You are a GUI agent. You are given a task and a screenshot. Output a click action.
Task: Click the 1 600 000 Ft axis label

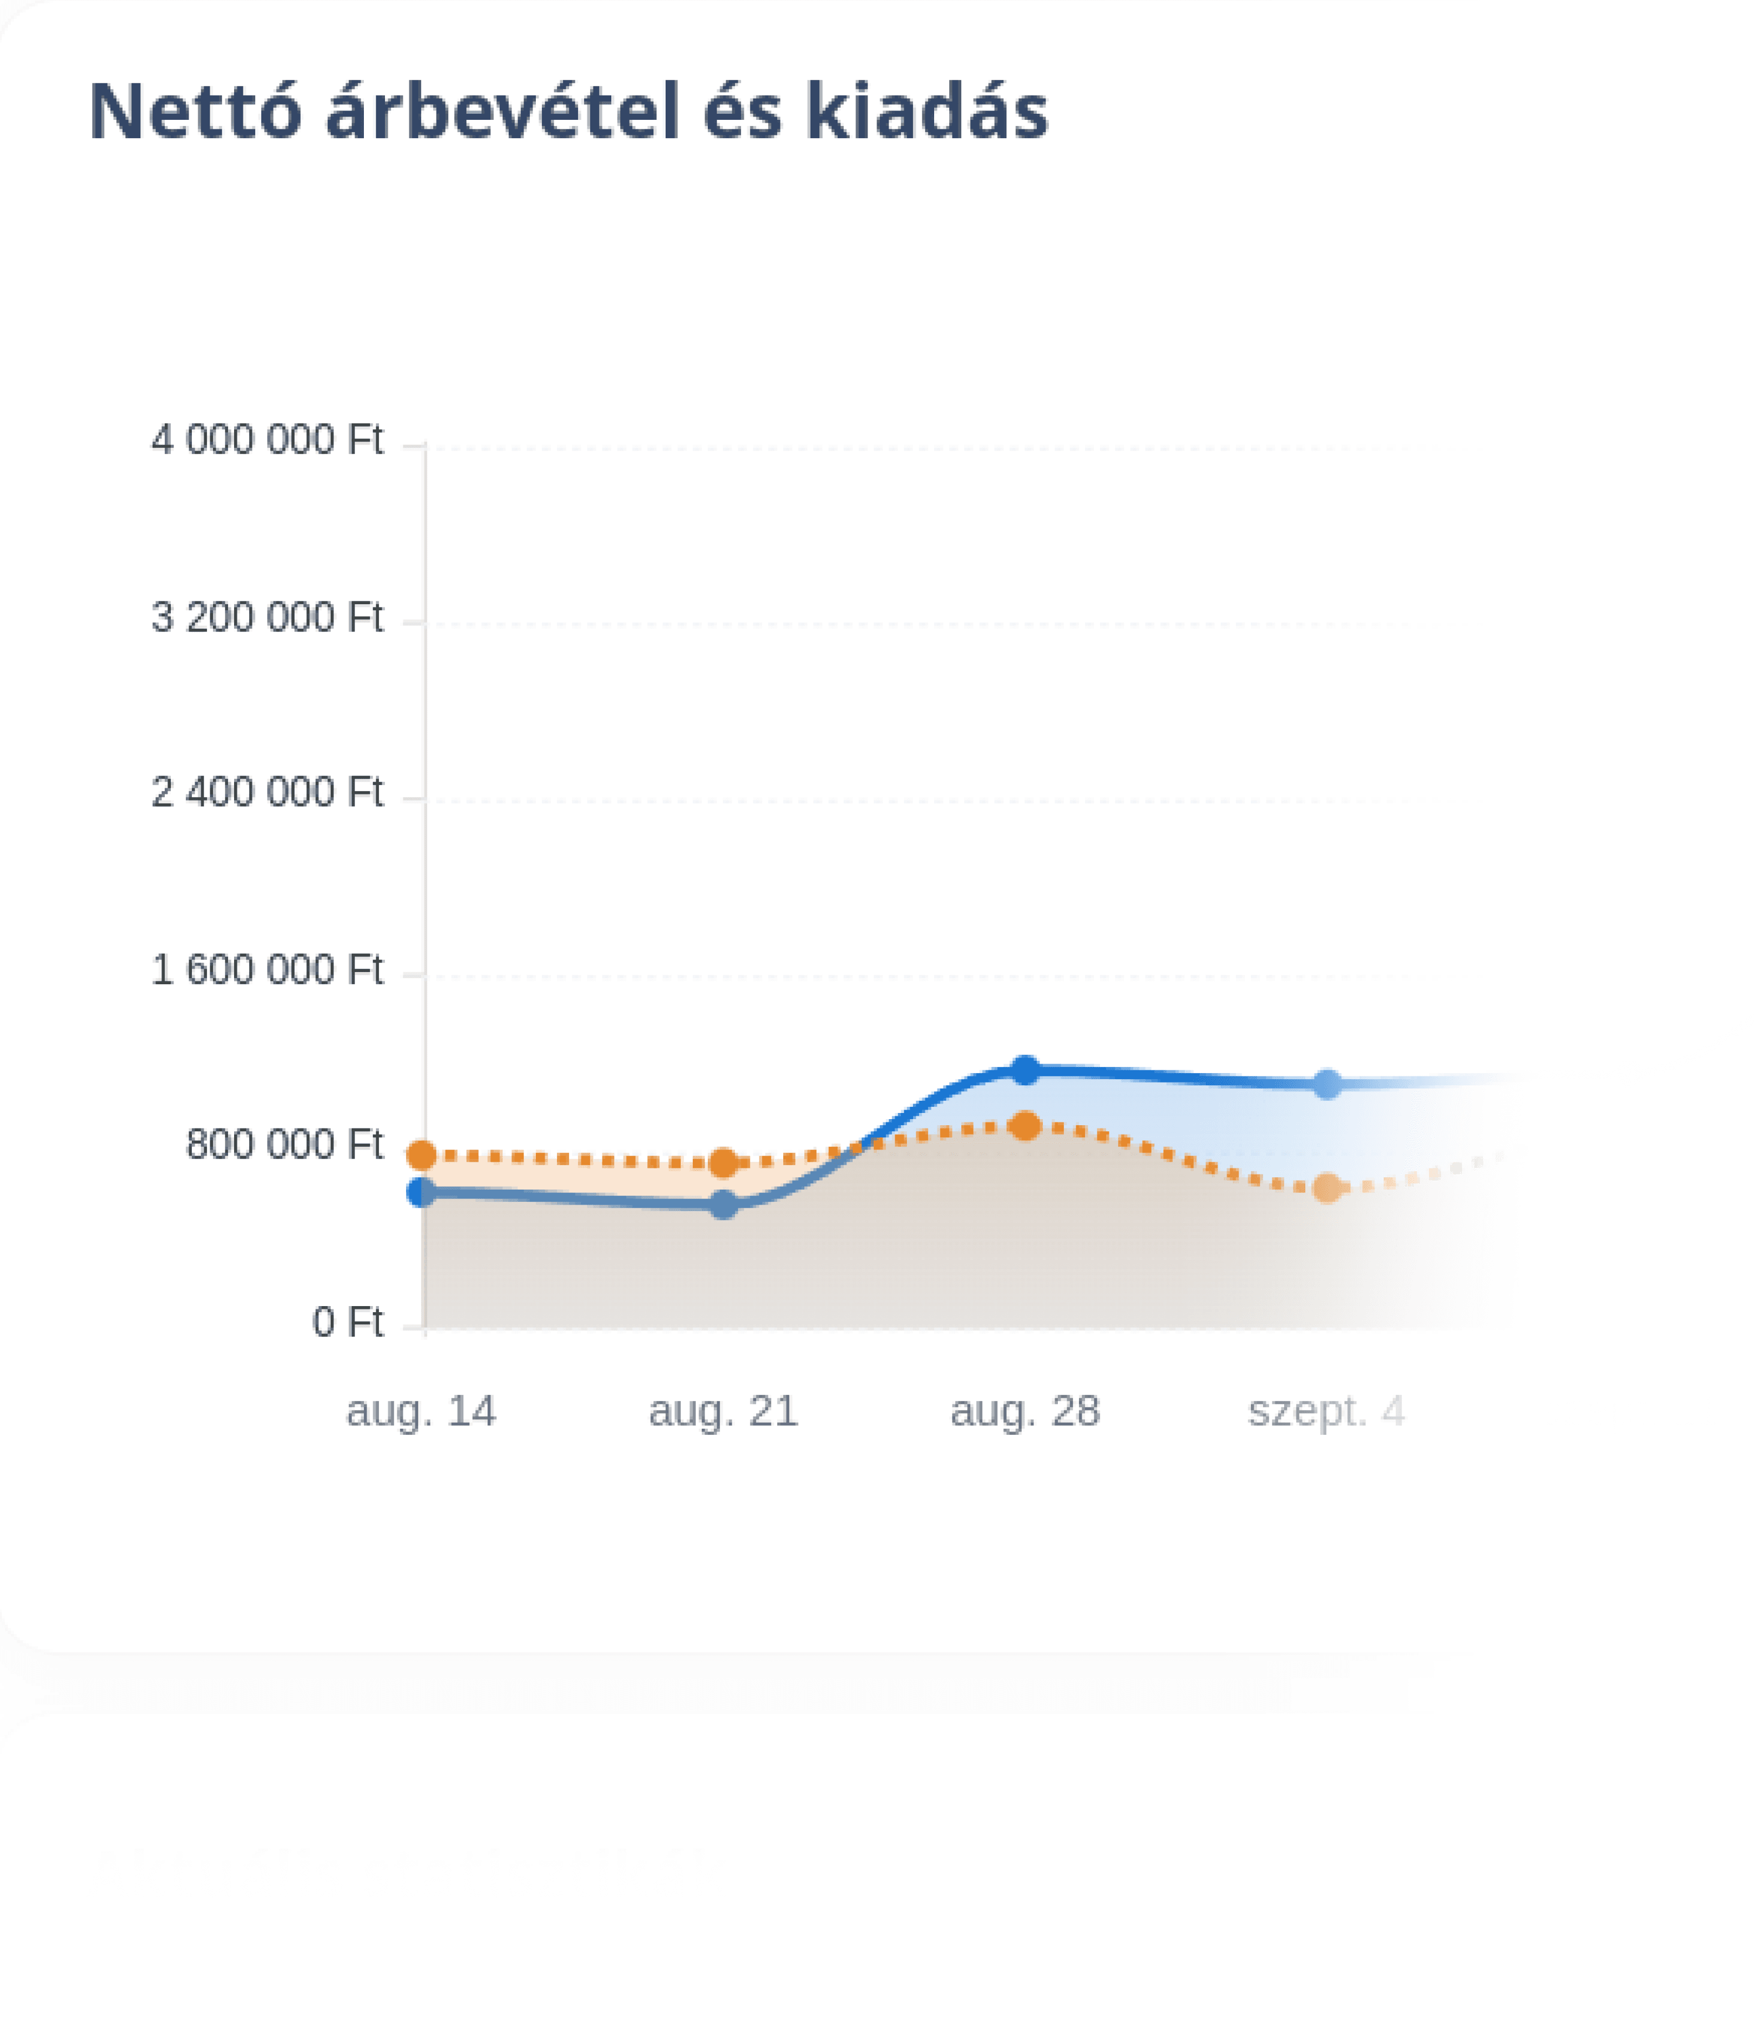tap(266, 971)
